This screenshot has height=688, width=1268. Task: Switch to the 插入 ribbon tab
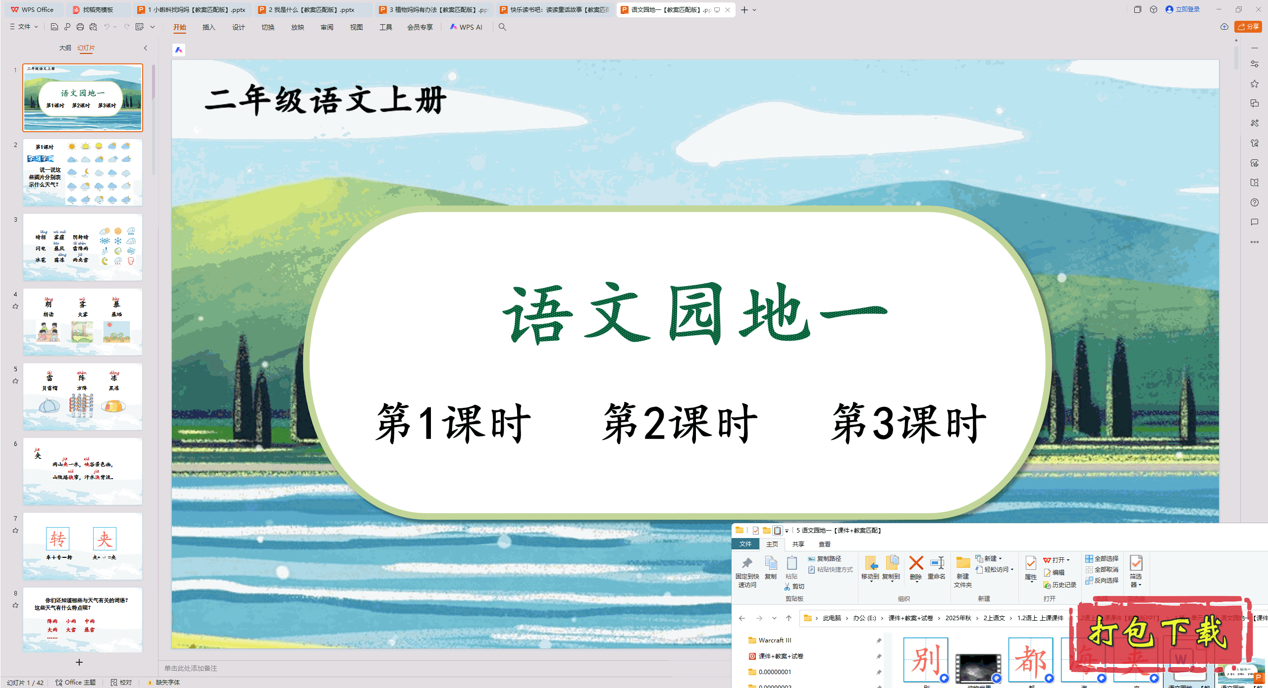tap(209, 27)
